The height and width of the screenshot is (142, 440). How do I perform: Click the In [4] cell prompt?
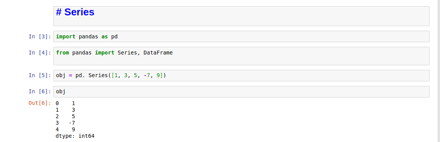pos(40,53)
